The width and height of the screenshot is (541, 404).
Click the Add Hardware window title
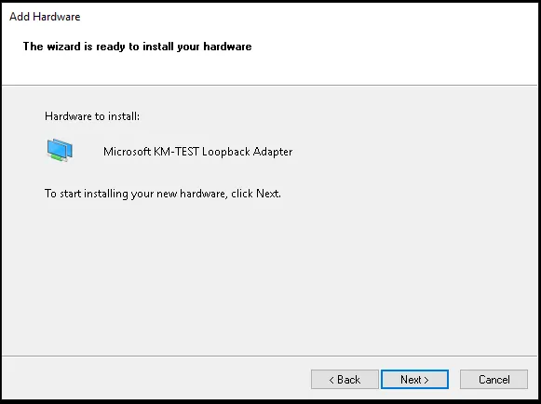click(45, 17)
